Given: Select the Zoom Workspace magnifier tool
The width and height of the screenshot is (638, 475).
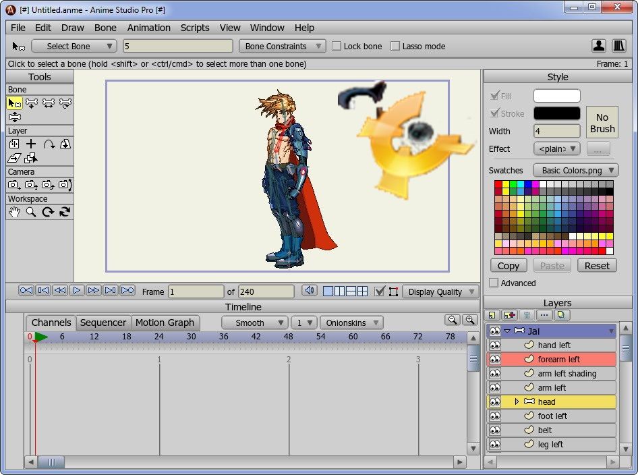Looking at the screenshot, I should pyautogui.click(x=31, y=212).
